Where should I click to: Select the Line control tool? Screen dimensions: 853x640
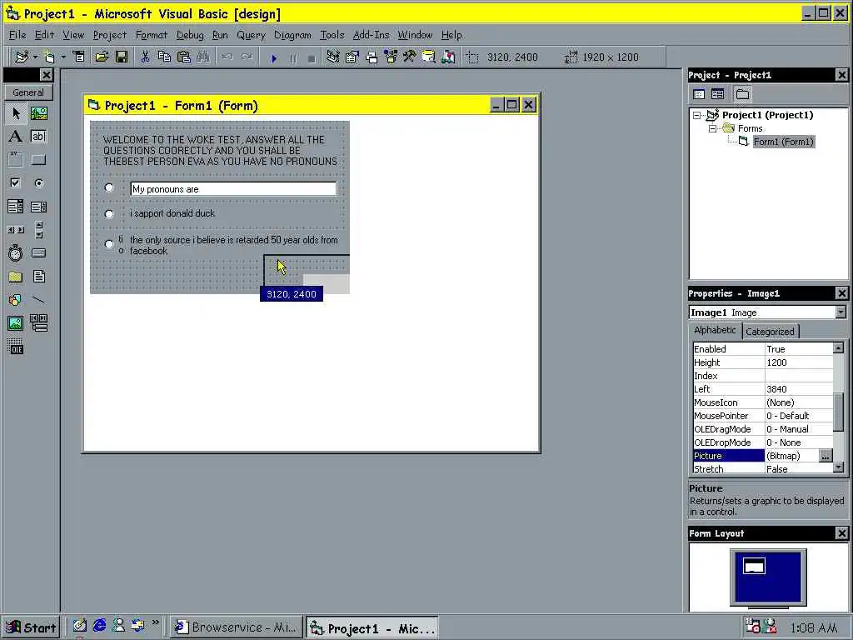point(38,300)
